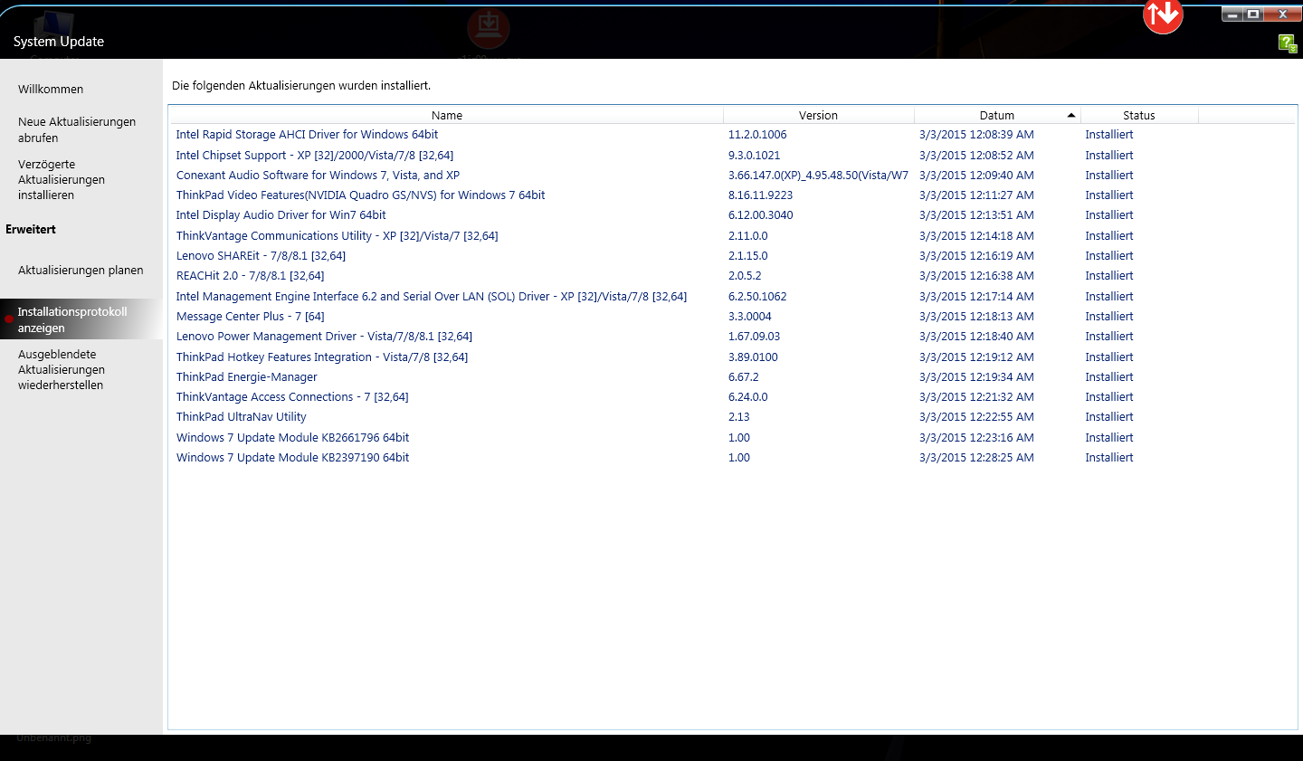Click the Erweitert section heading
Screen dimensions: 1303x761
click(31, 230)
